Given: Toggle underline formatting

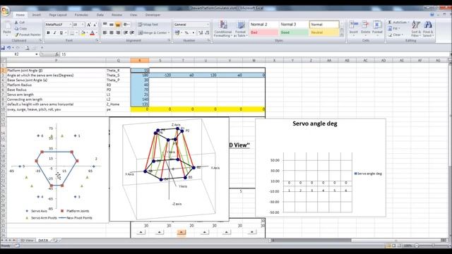Looking at the screenshot, I should pos(61,33).
